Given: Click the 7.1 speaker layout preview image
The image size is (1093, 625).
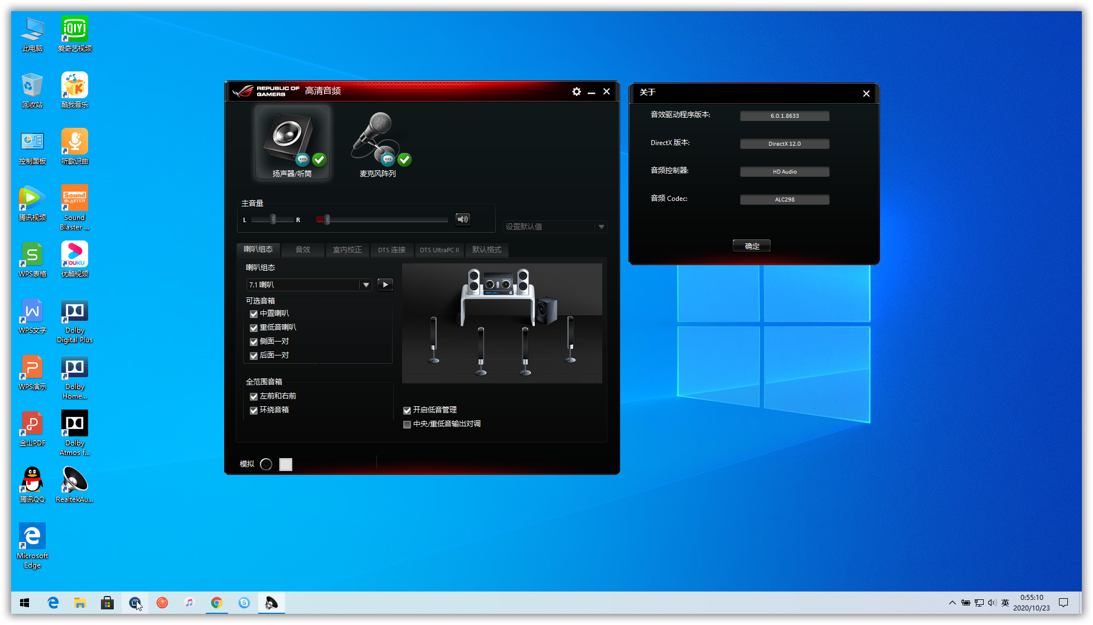Looking at the screenshot, I should [502, 323].
